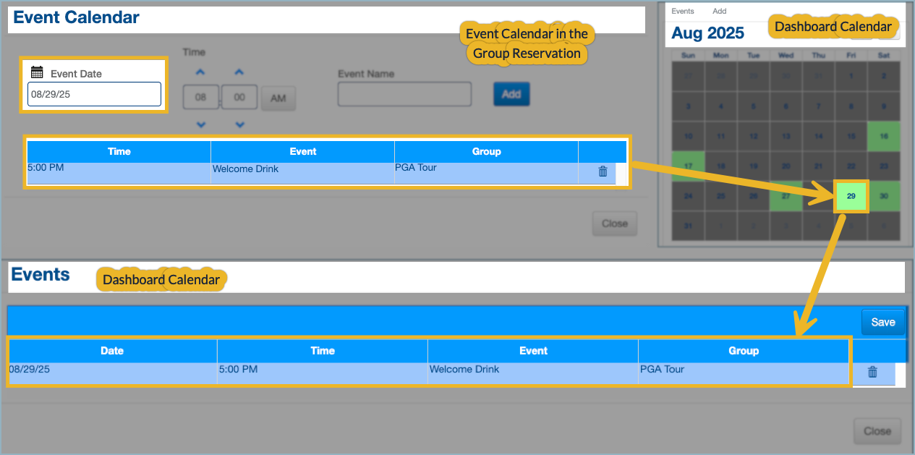Screen dimensions: 915x455
Task: Close the Events dashboard dialog
Action: (877, 430)
